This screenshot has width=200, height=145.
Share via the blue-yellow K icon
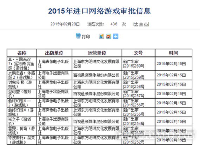coord(101,36)
